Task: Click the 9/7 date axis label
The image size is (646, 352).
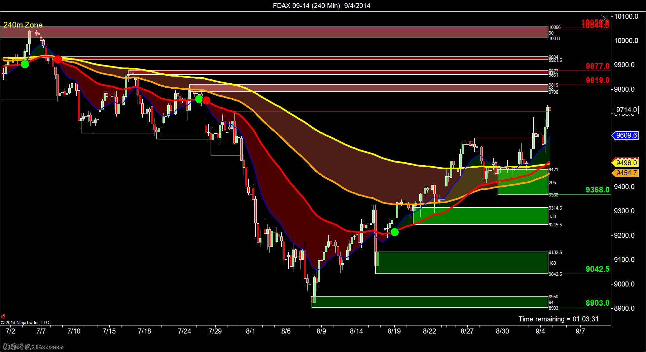Action: tap(580, 331)
